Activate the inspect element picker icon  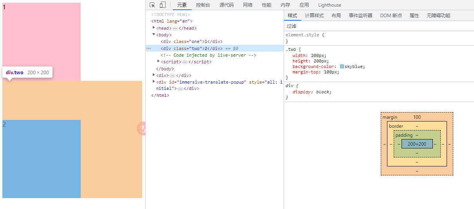pyautogui.click(x=152, y=5)
